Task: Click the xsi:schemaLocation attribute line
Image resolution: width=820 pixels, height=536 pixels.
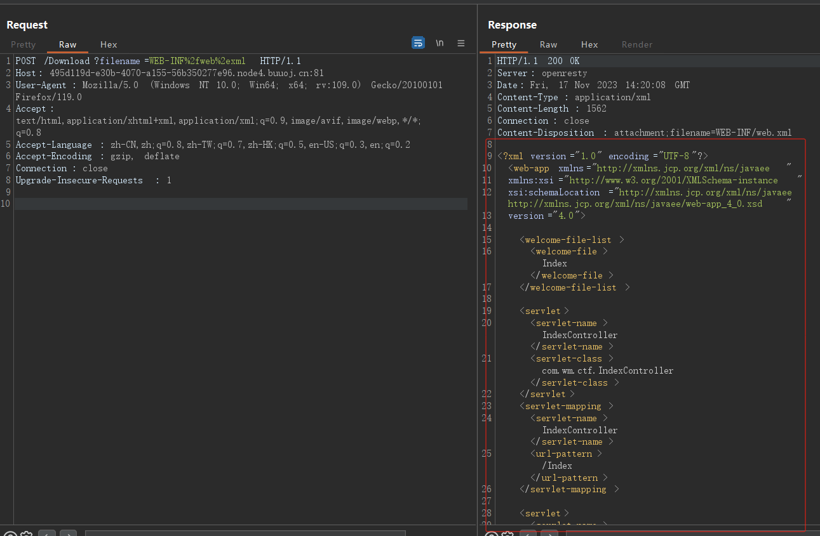Action: [650, 192]
